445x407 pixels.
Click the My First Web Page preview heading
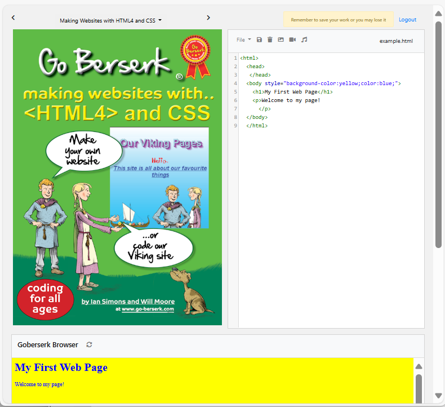click(61, 367)
